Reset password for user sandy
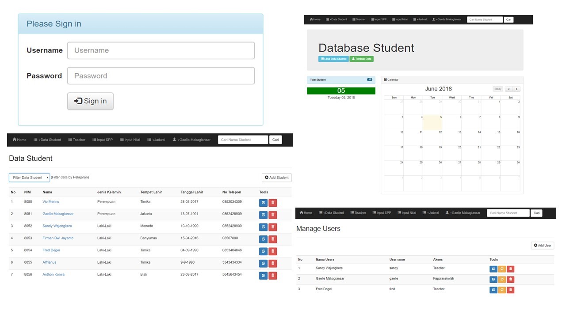 (x=502, y=269)
